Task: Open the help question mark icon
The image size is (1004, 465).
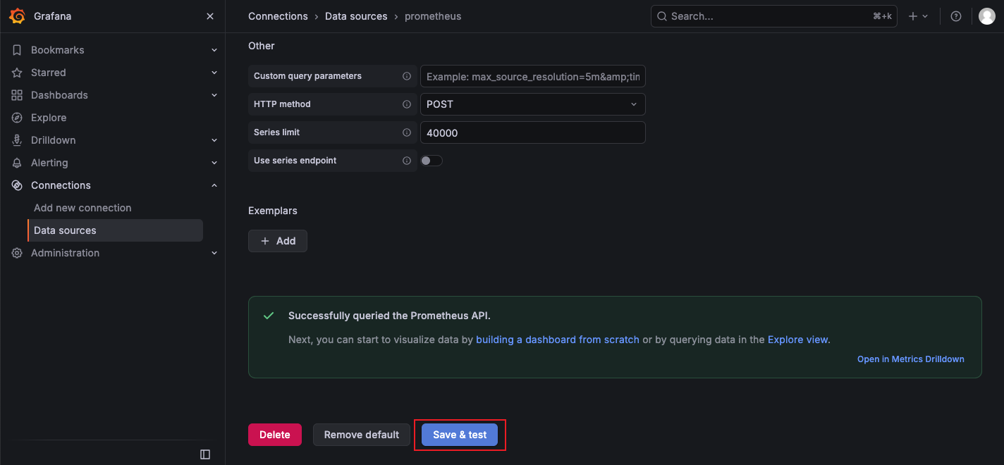Action: pyautogui.click(x=956, y=16)
